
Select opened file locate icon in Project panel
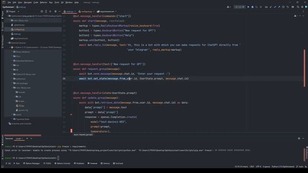point(42,12)
